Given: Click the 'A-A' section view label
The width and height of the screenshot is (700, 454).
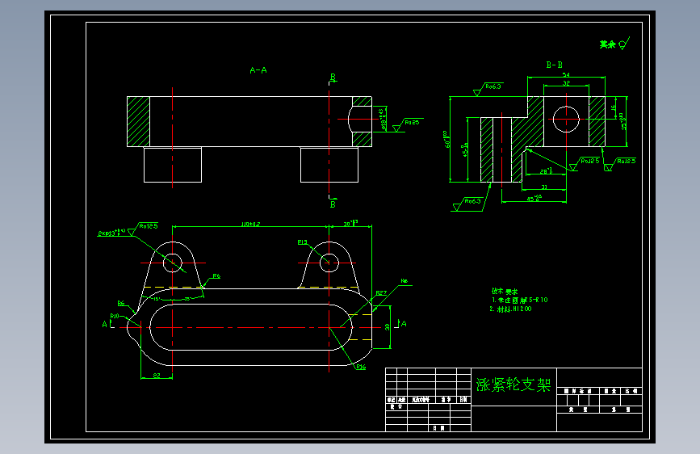Looking at the screenshot, I should click(258, 70).
